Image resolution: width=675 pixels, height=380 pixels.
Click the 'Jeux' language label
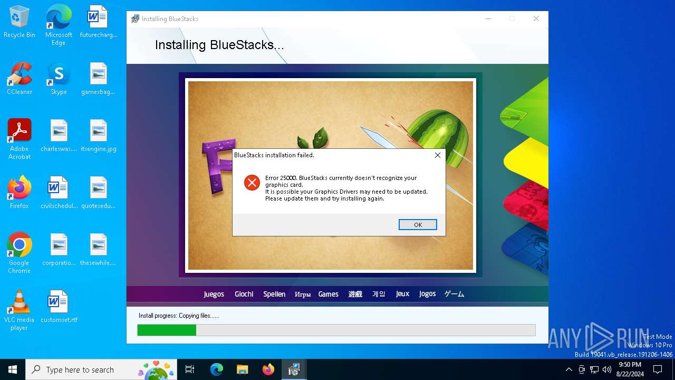coord(402,294)
